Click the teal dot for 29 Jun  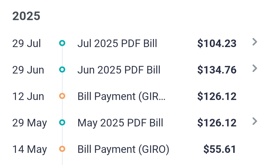click(x=62, y=70)
